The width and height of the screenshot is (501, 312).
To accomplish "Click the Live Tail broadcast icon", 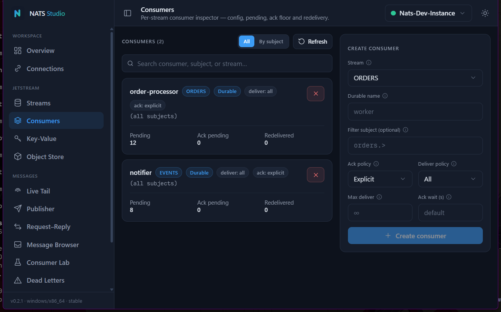I will pyautogui.click(x=18, y=191).
